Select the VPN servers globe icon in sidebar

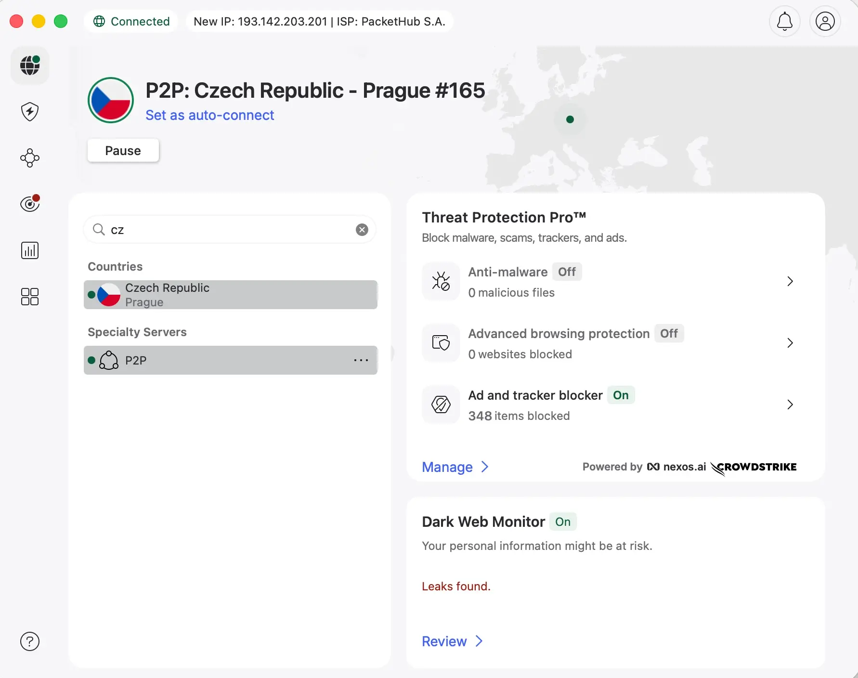29,65
